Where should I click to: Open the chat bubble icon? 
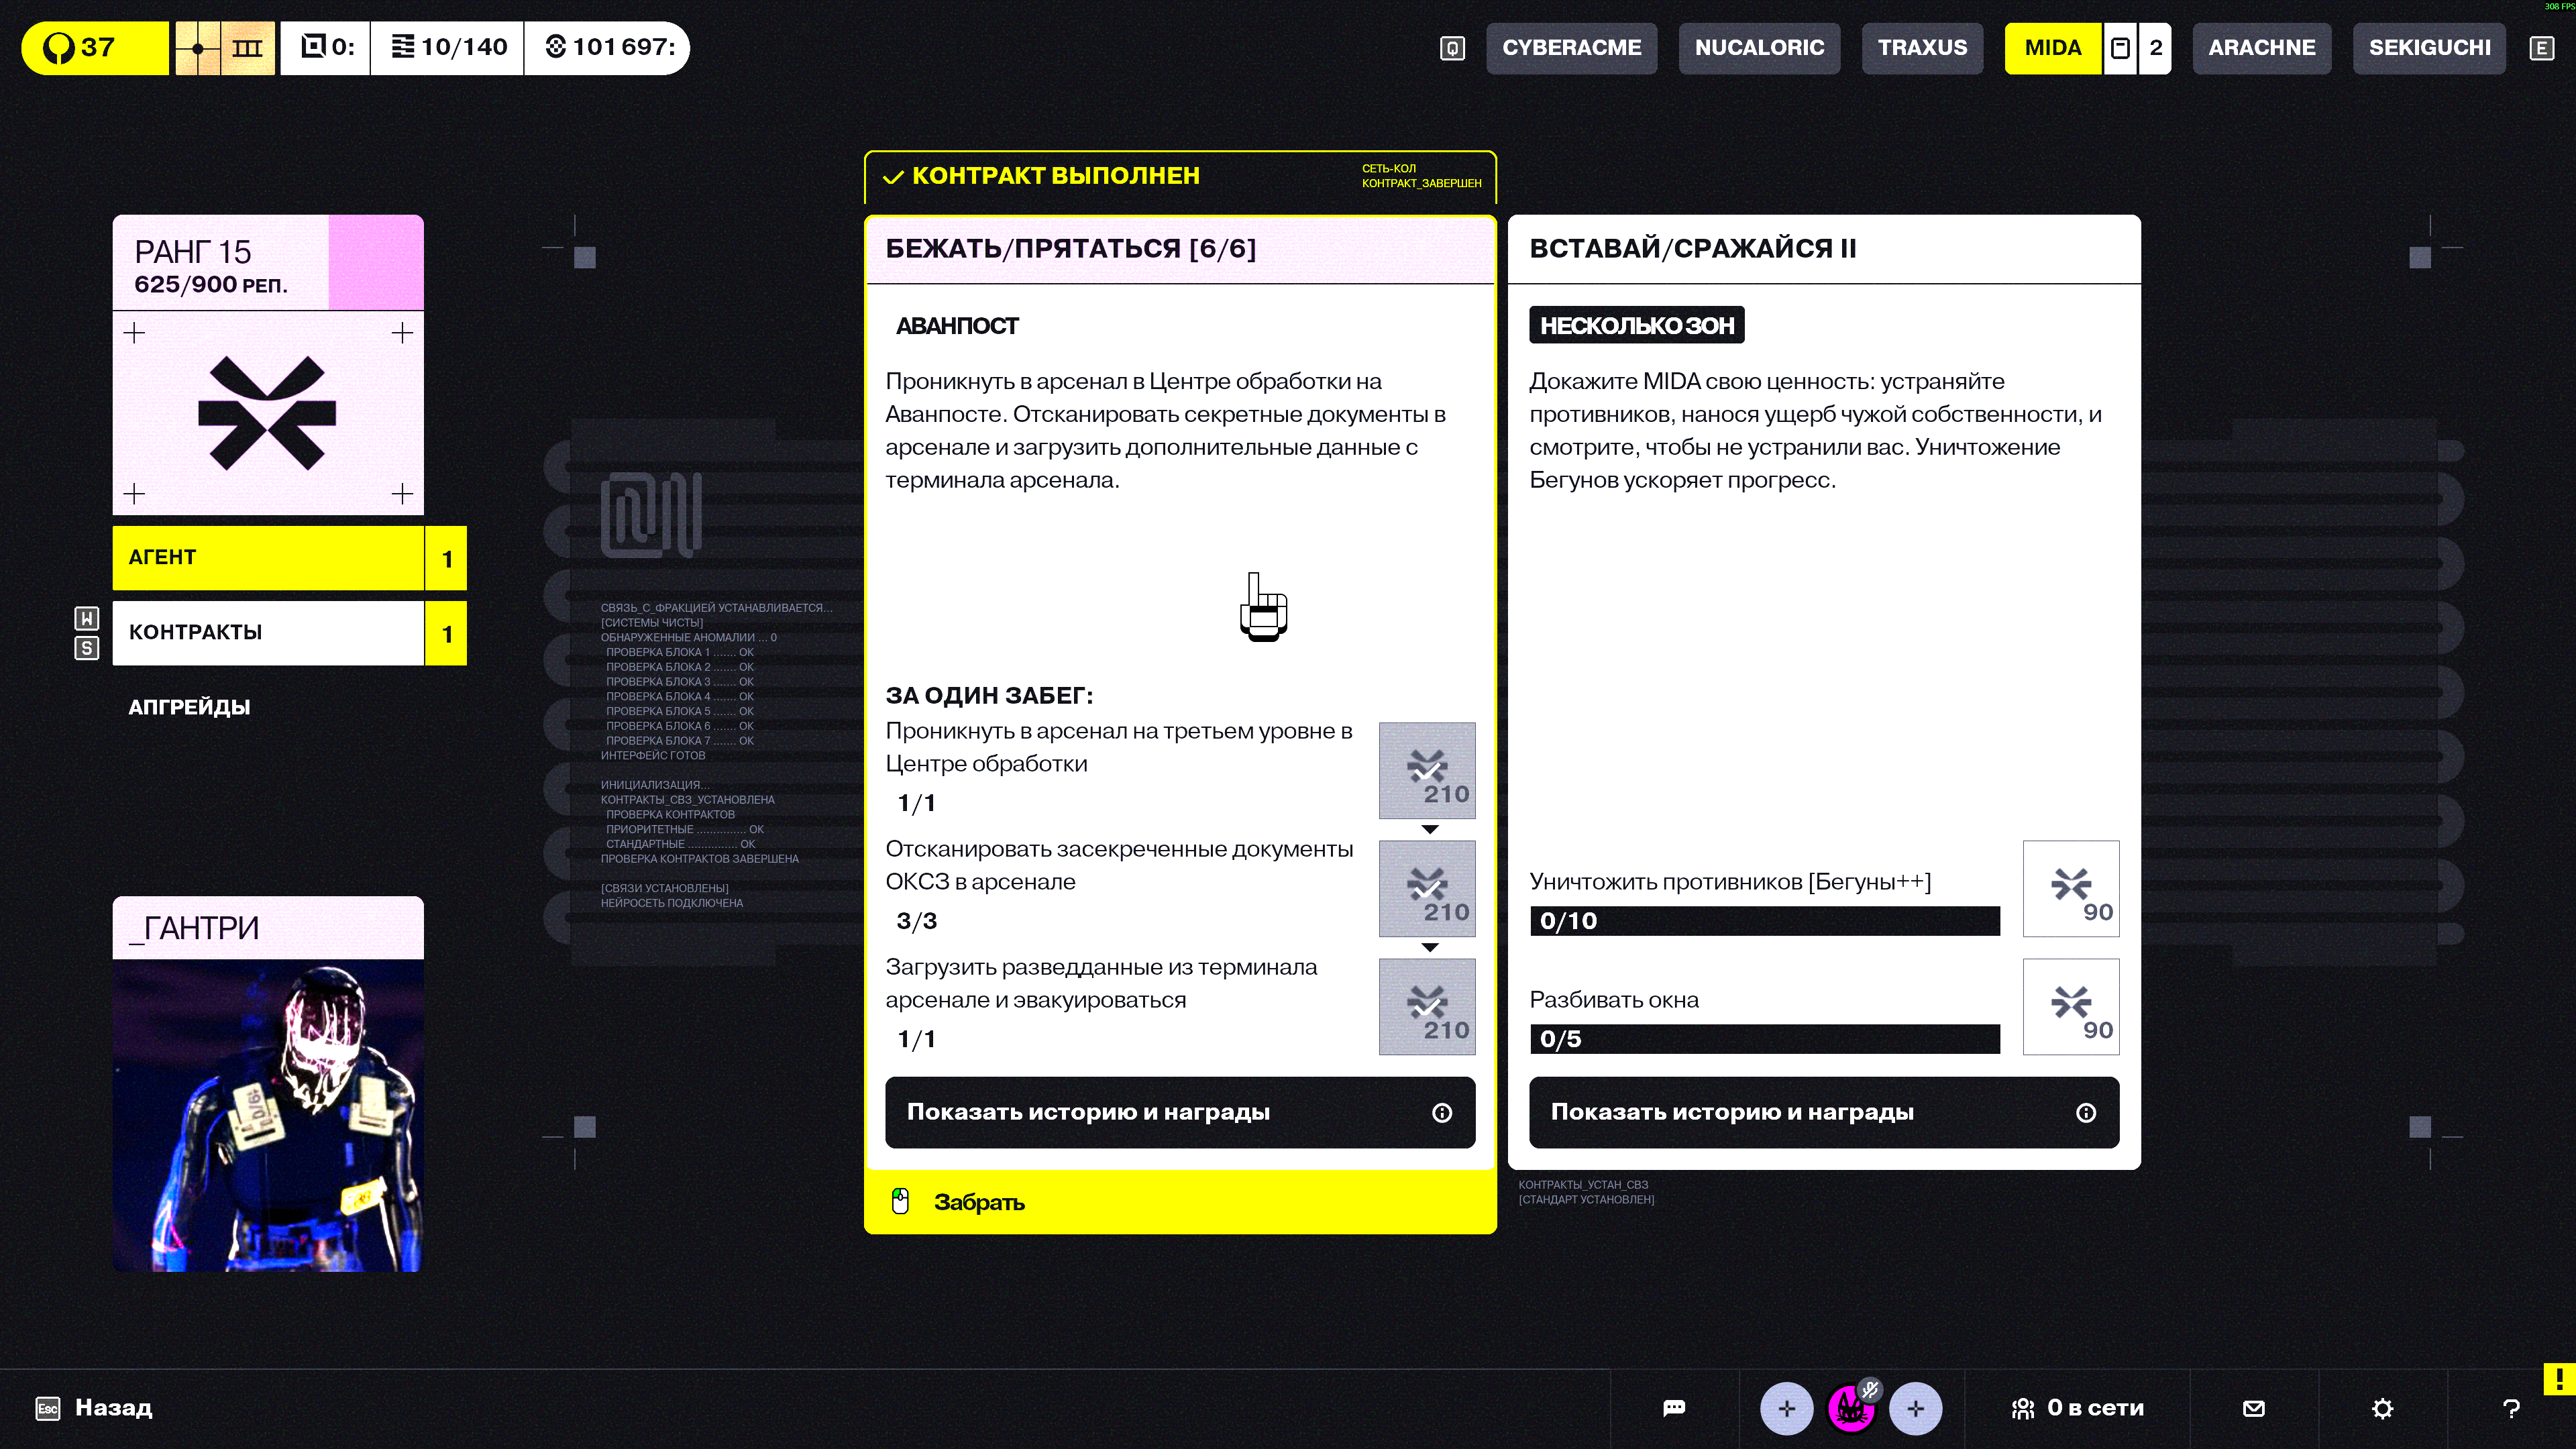tap(1674, 1408)
